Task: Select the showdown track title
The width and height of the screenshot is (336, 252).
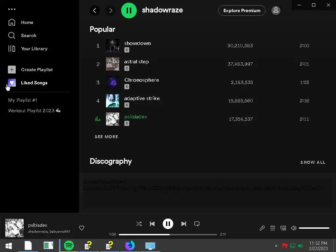Action: [x=137, y=43]
